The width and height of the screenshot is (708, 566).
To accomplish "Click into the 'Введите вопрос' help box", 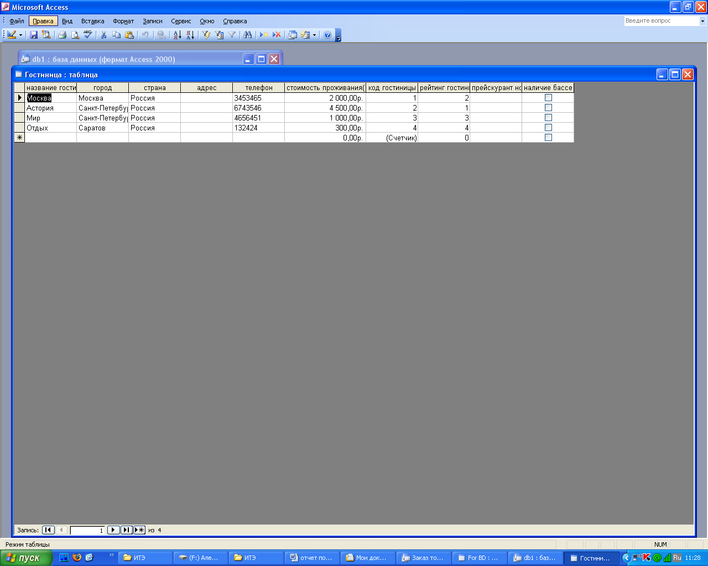I will pos(662,21).
